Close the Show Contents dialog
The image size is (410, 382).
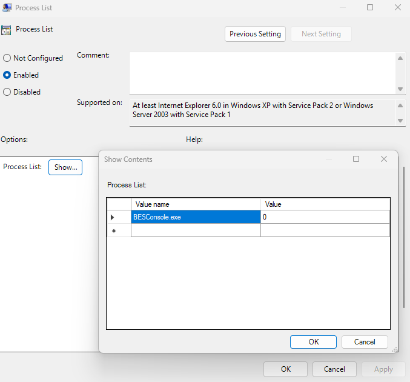point(383,159)
